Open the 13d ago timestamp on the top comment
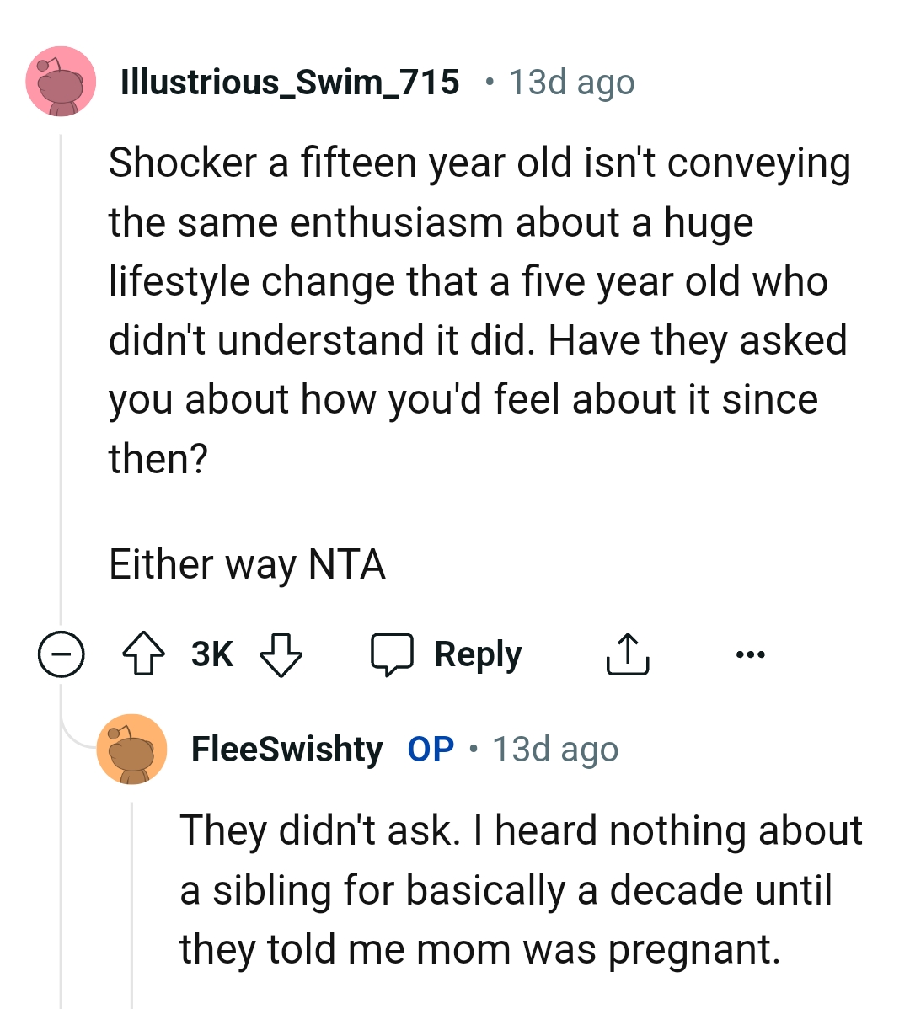This screenshot has height=1009, width=910. [x=570, y=82]
